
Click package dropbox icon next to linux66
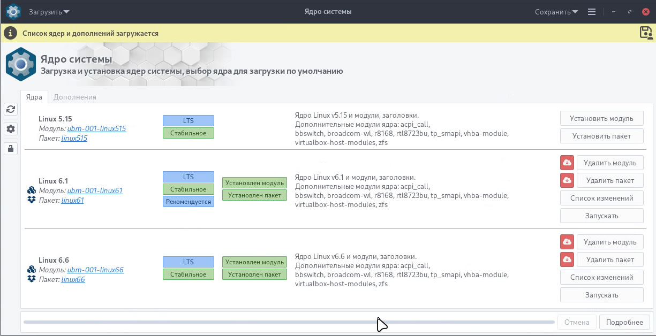click(x=32, y=279)
